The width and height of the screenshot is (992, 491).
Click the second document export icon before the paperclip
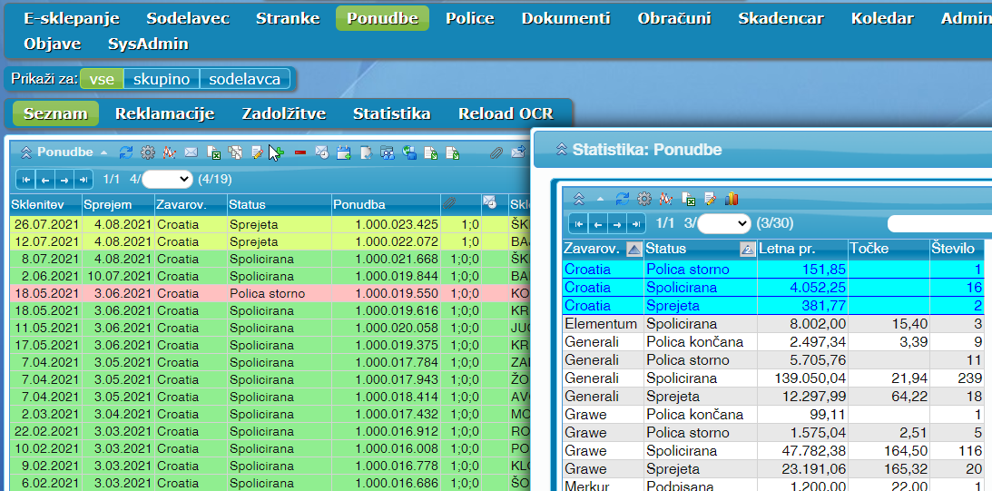click(452, 152)
